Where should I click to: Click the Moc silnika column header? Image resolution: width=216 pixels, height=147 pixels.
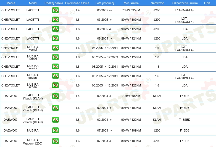click(131, 3)
